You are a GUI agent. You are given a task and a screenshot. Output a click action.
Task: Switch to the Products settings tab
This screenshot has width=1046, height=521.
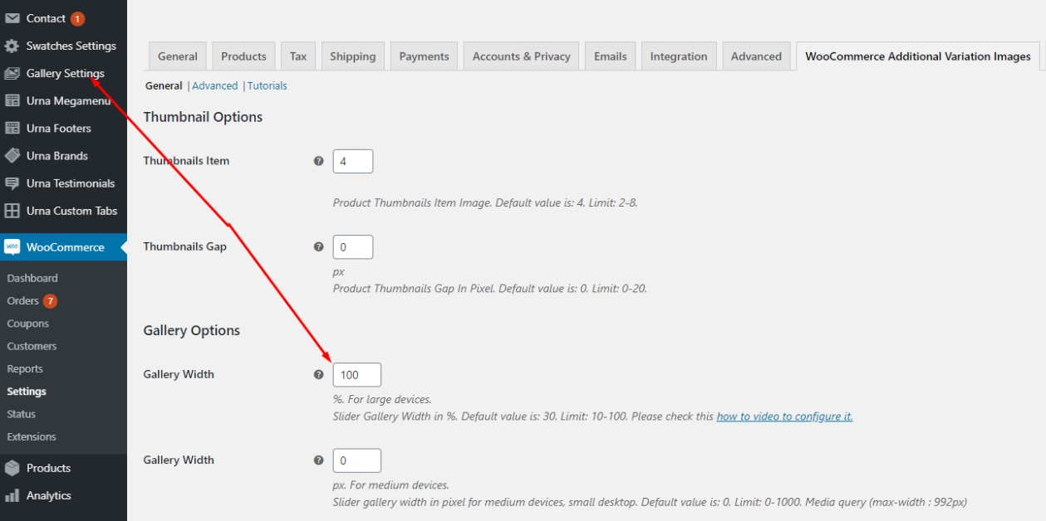tap(243, 56)
